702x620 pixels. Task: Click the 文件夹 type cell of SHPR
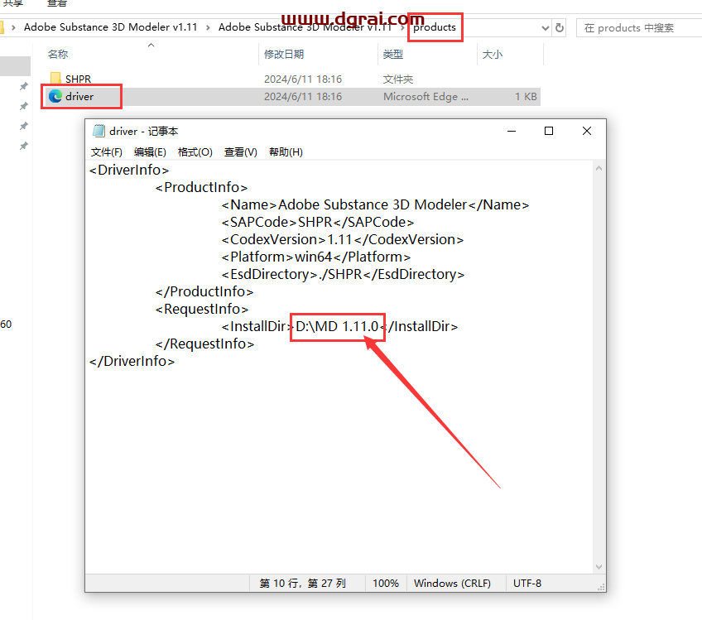coord(398,79)
